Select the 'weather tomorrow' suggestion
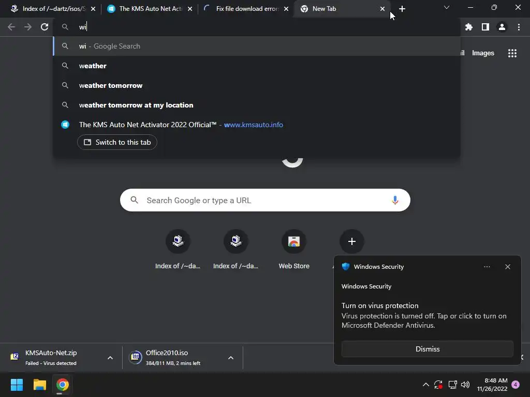 (257, 85)
